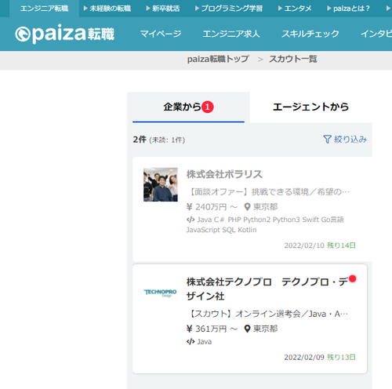Image resolution: width=392 pixels, height=389 pixels.
Task: Click the Java C# PHP Python2 skills line
Action: click(265, 220)
